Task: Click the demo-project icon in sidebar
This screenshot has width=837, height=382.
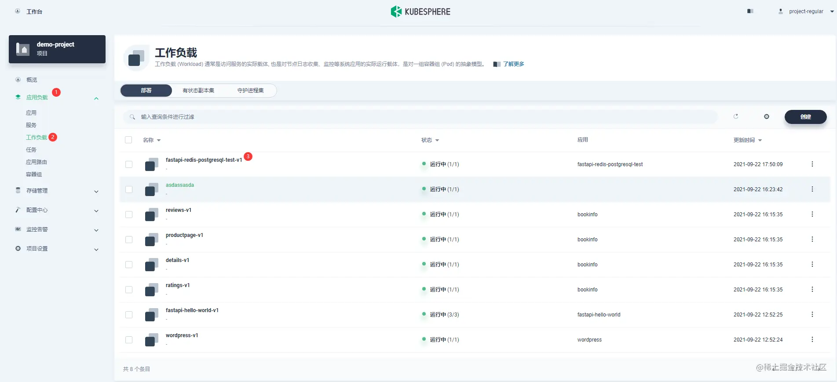Action: coord(23,49)
